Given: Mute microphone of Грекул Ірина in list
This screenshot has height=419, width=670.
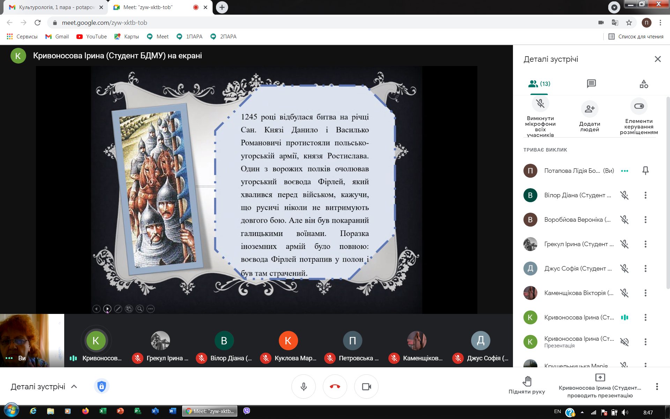Looking at the screenshot, I should 625,244.
